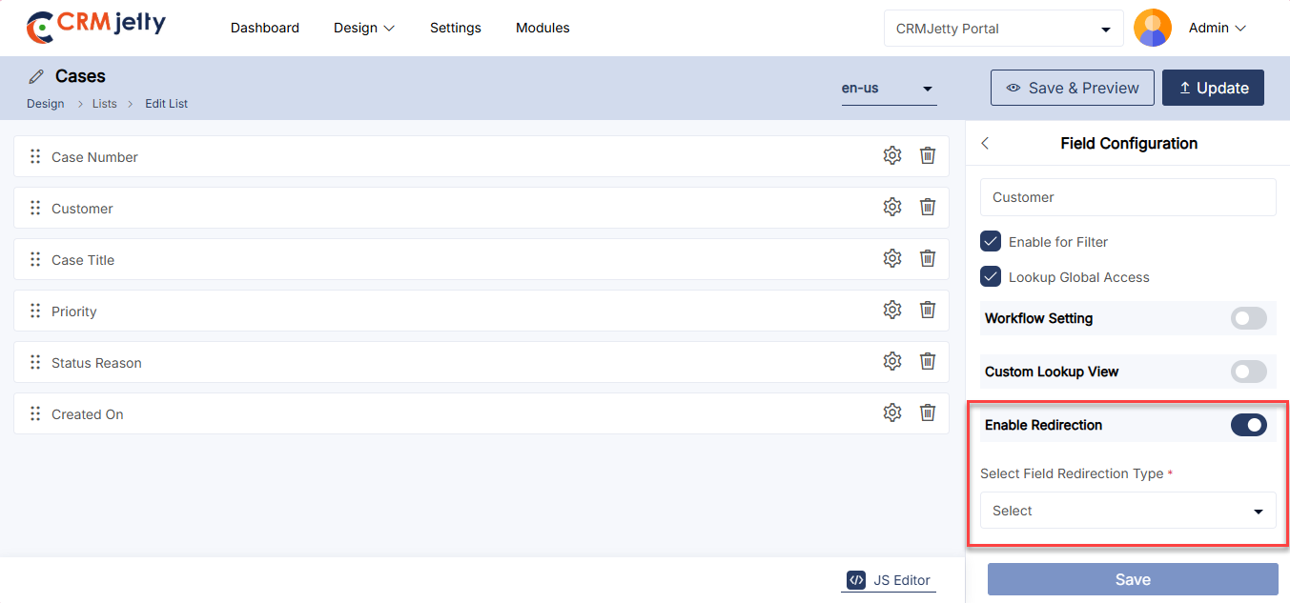Go to the Modules menu item
Screen dimensions: 1290x603
pos(543,29)
